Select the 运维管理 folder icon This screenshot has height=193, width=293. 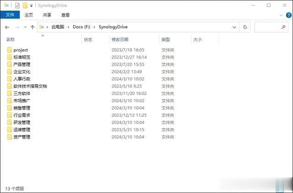10,130
